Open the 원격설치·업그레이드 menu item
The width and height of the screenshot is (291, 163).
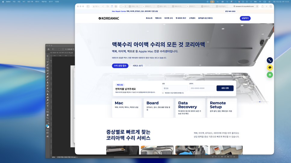point(205,18)
